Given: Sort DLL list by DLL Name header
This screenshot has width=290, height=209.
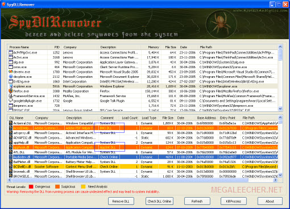Looking at the screenshot, I should pyautogui.click(x=20, y=118).
